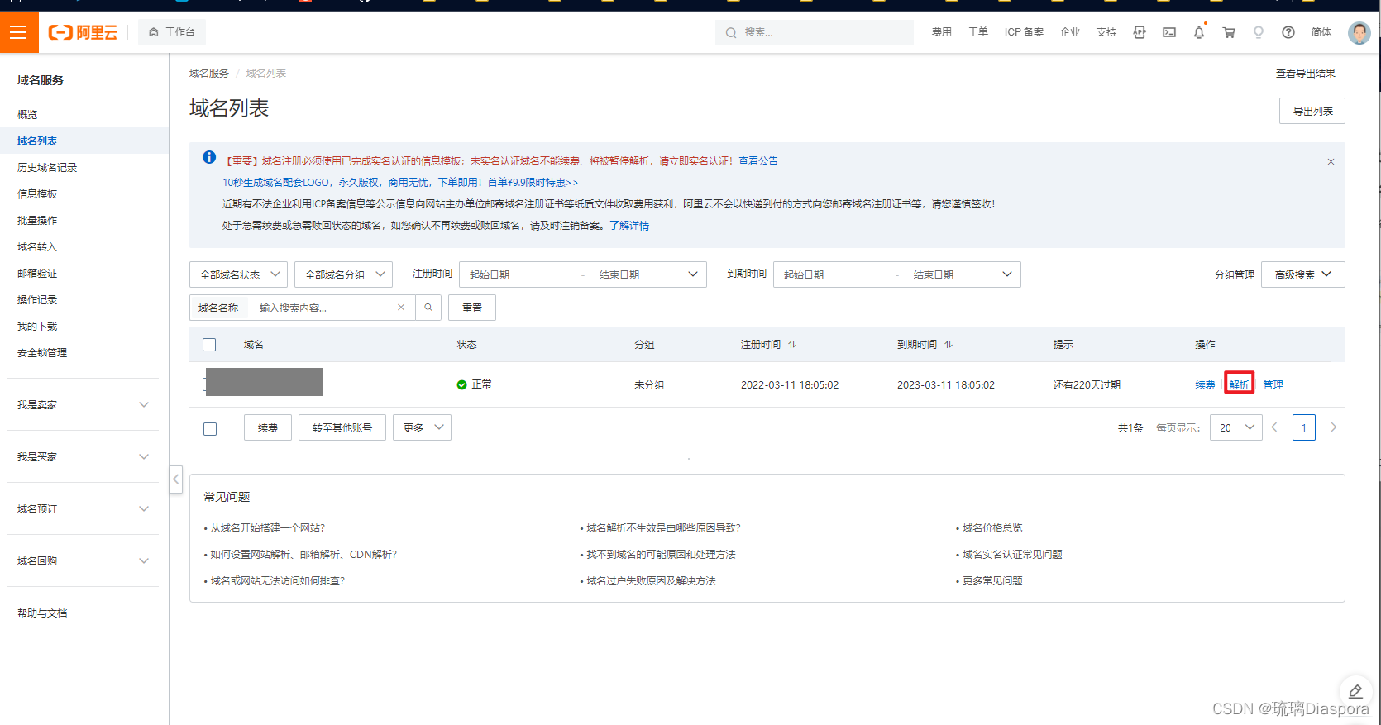This screenshot has width=1381, height=725.
Task: Focus the top 搜索 search box
Action: click(815, 32)
